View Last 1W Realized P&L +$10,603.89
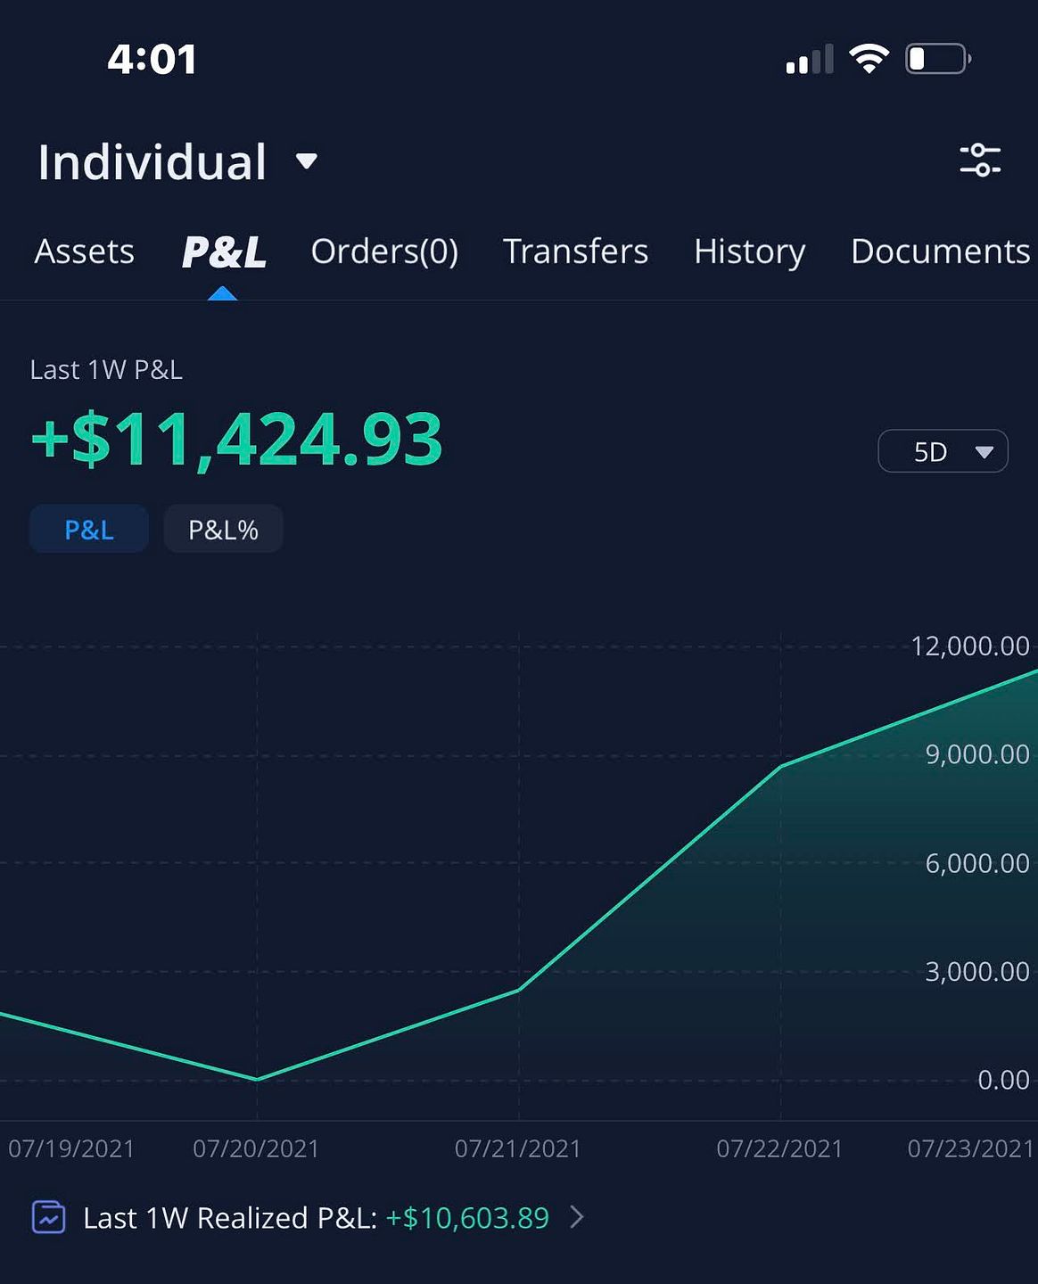 pos(316,1218)
